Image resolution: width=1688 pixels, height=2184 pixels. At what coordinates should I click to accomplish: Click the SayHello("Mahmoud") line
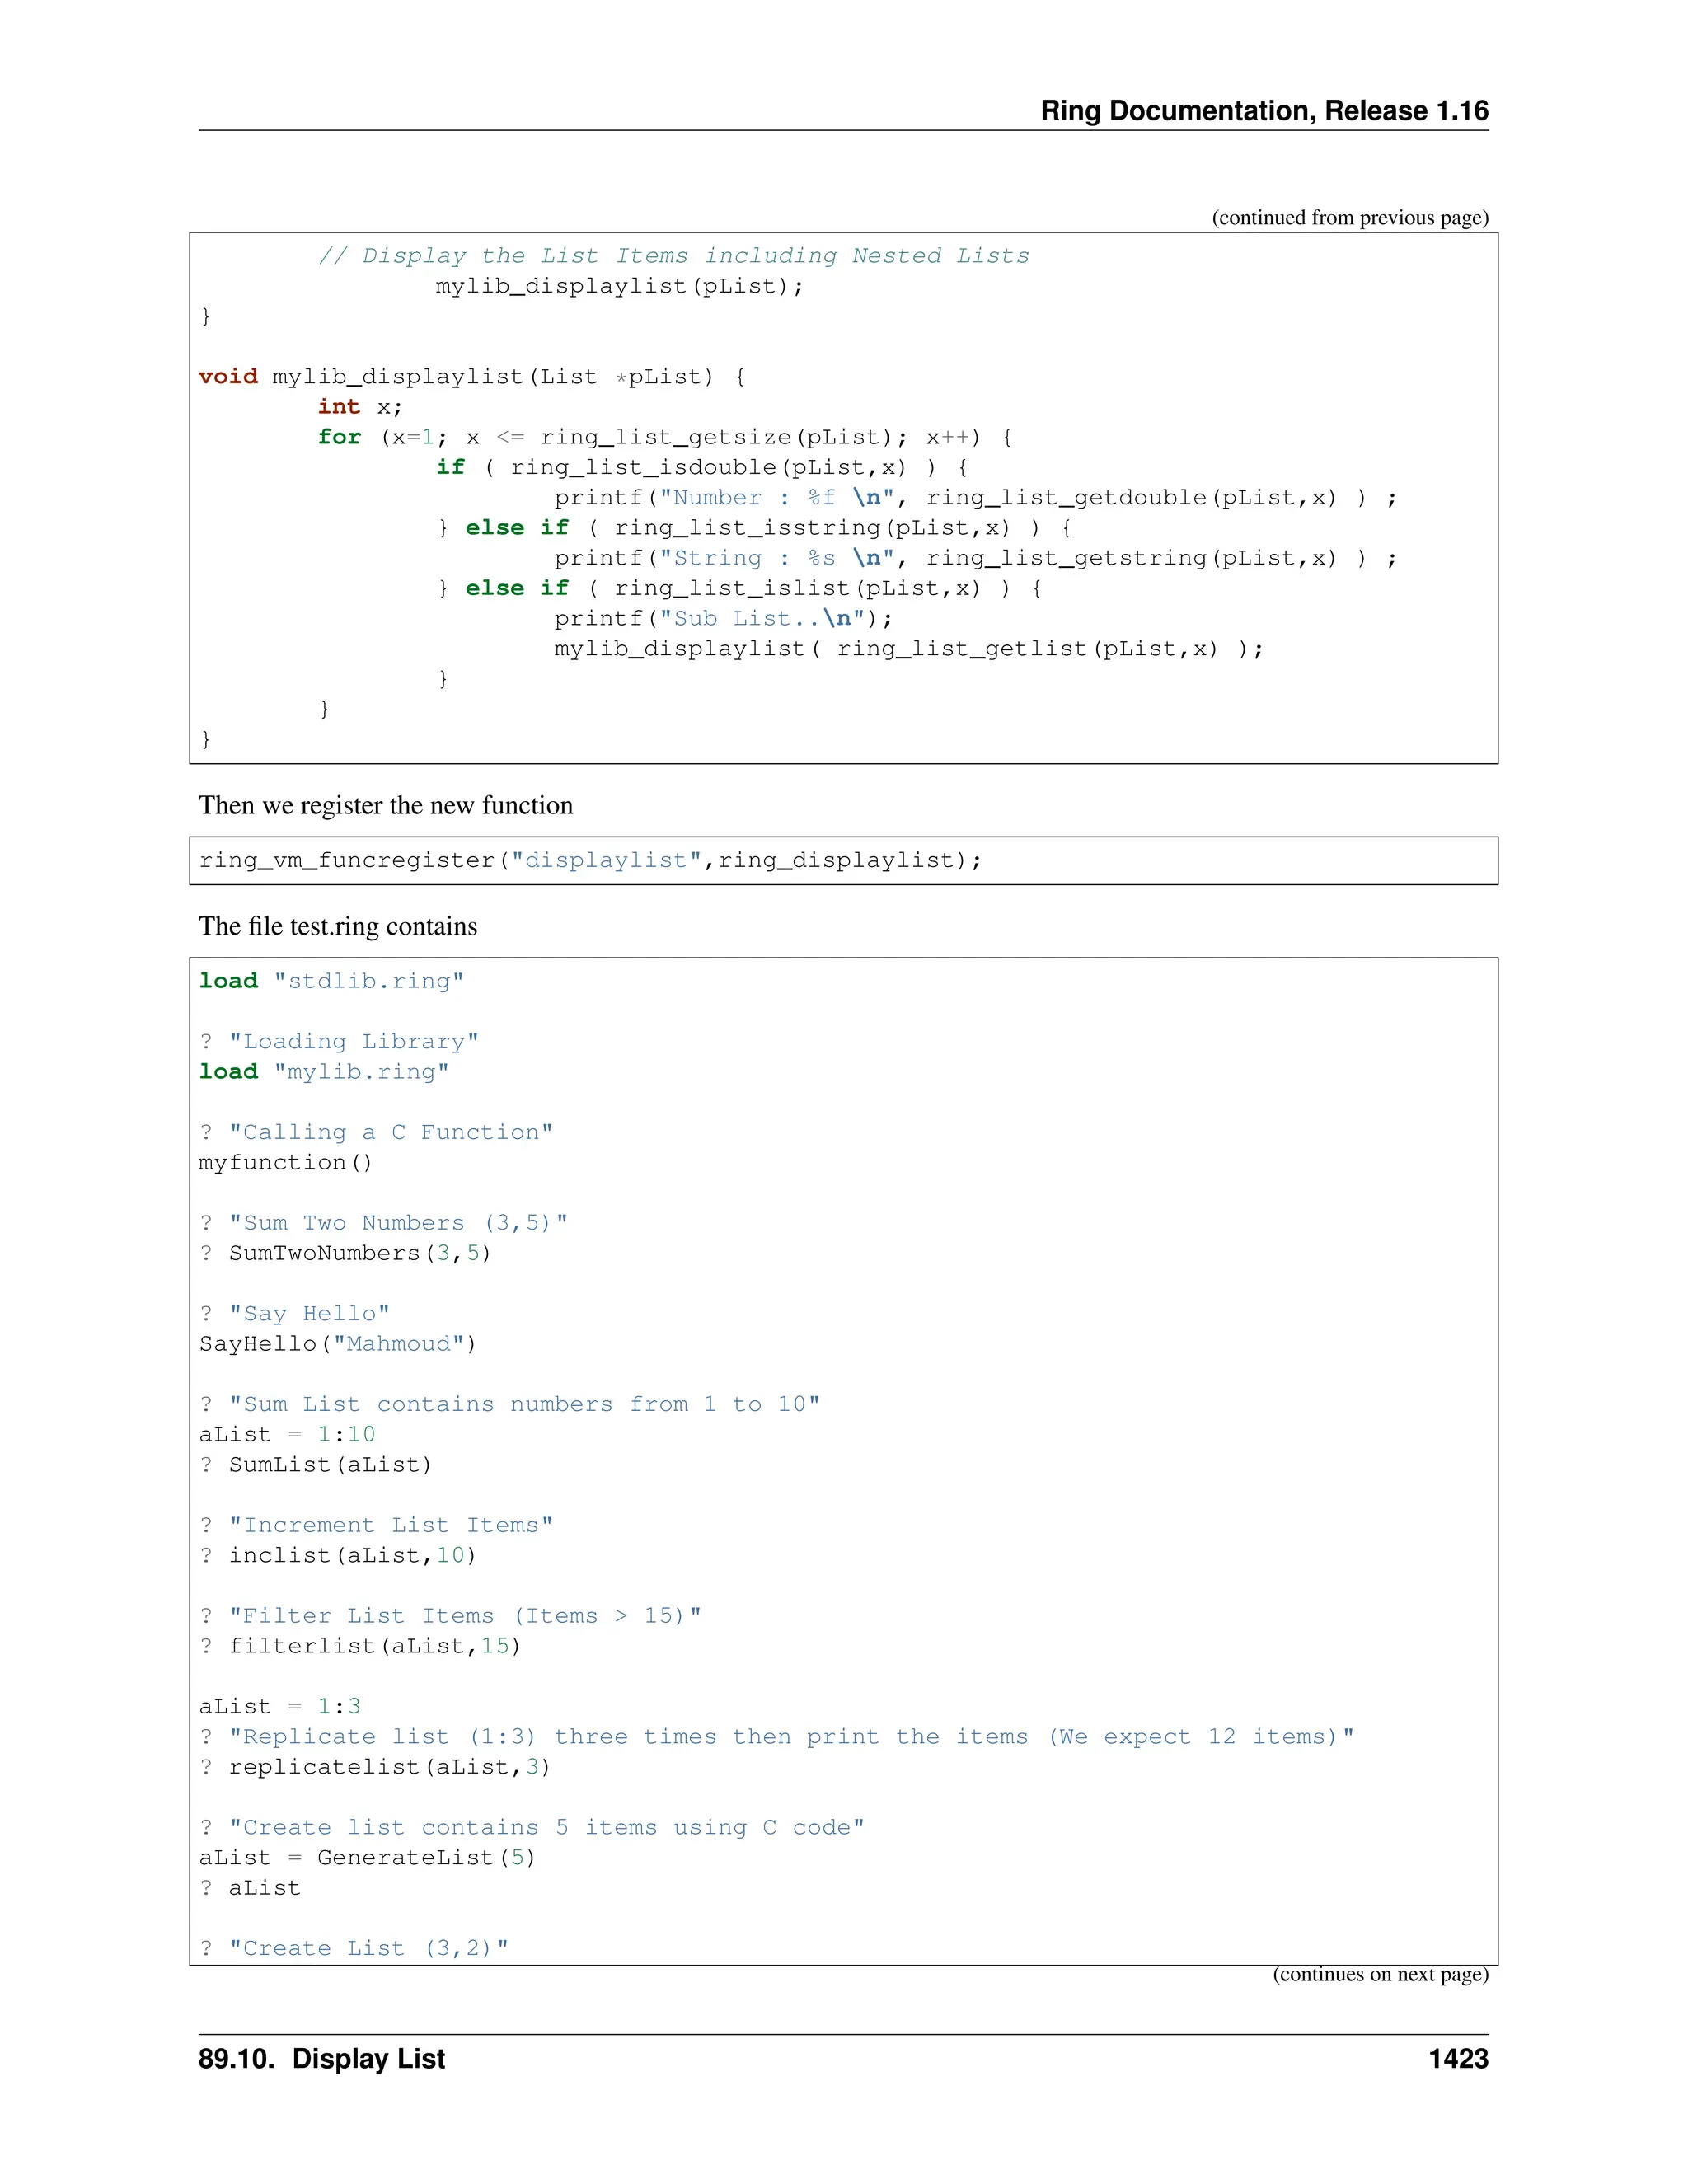[337, 1344]
